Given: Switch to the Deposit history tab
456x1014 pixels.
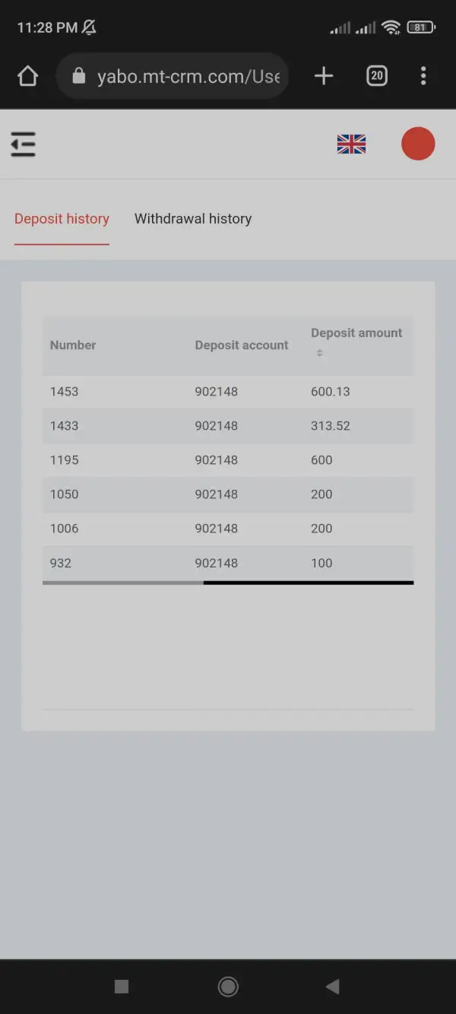Looking at the screenshot, I should click(x=62, y=219).
